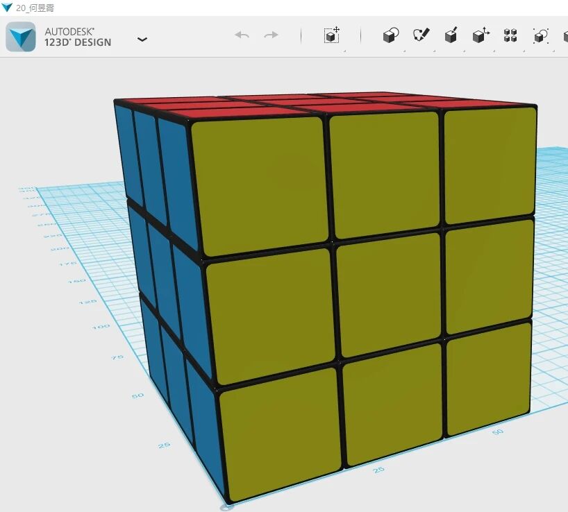The height and width of the screenshot is (512, 568).
Task: Open the Primitives shapes tool
Action: coord(391,35)
